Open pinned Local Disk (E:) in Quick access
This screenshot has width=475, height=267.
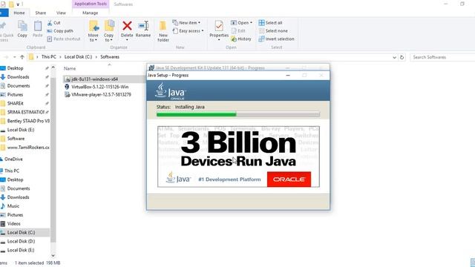pos(21,130)
